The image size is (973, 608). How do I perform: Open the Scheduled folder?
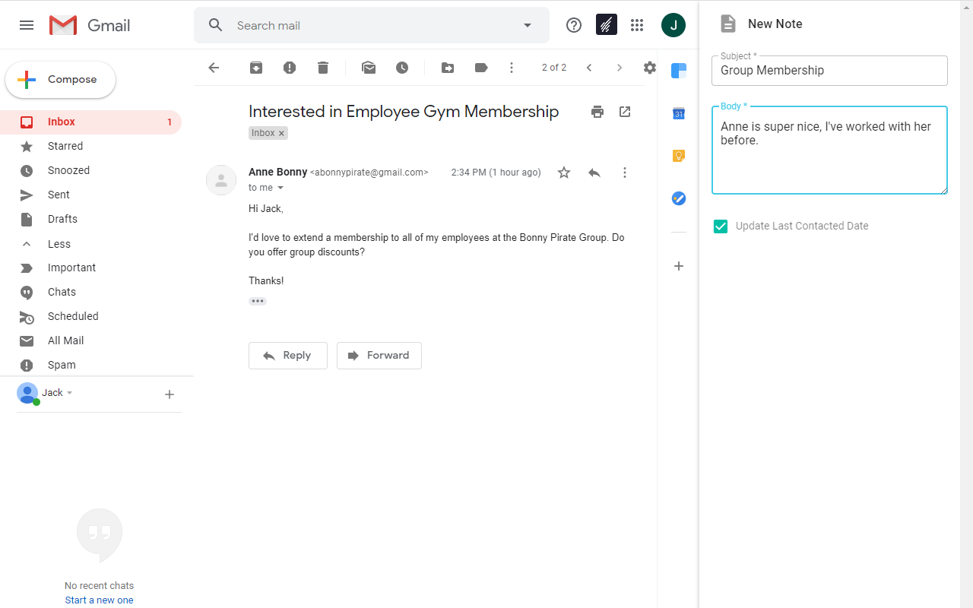pyautogui.click(x=90, y=316)
